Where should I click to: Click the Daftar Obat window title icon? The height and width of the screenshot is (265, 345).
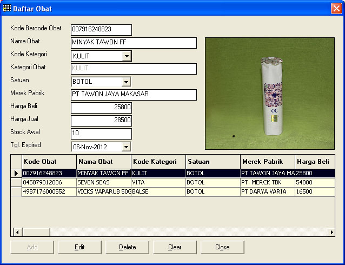[7, 8]
